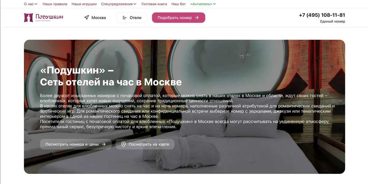Click the heading Сеть отелей на час в Москве
The width and height of the screenshot is (368, 184).
tap(111, 82)
